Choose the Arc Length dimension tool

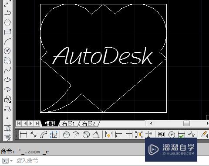(44, 135)
